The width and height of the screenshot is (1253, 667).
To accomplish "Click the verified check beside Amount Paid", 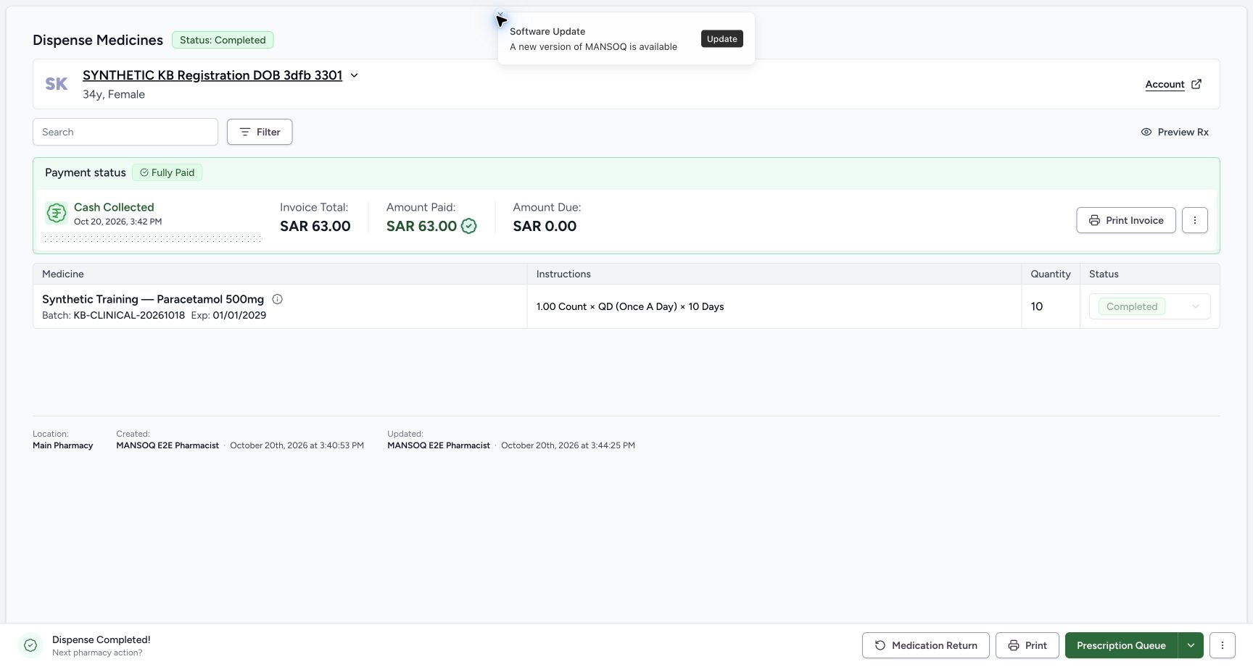I will tap(469, 226).
